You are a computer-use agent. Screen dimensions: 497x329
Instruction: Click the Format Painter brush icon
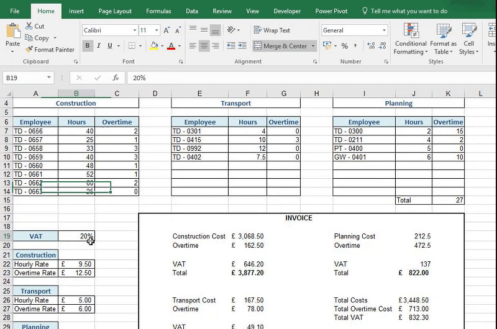[x=29, y=50]
